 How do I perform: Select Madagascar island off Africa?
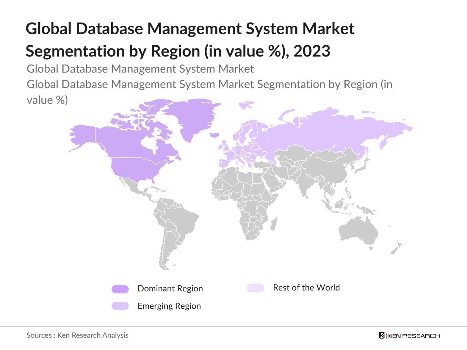click(x=274, y=224)
